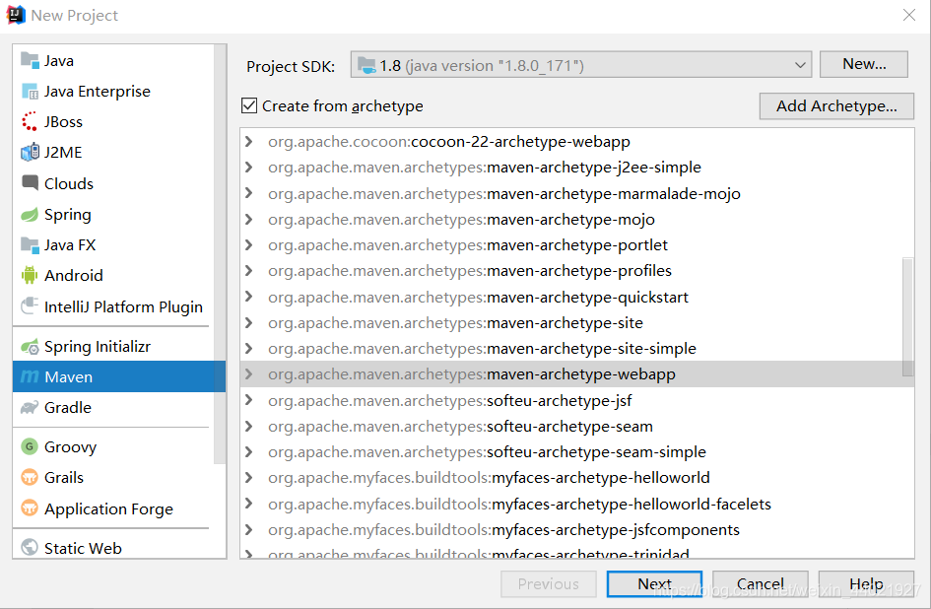Click the Groovy green G icon
This screenshot has height=609, width=931.
(30, 446)
